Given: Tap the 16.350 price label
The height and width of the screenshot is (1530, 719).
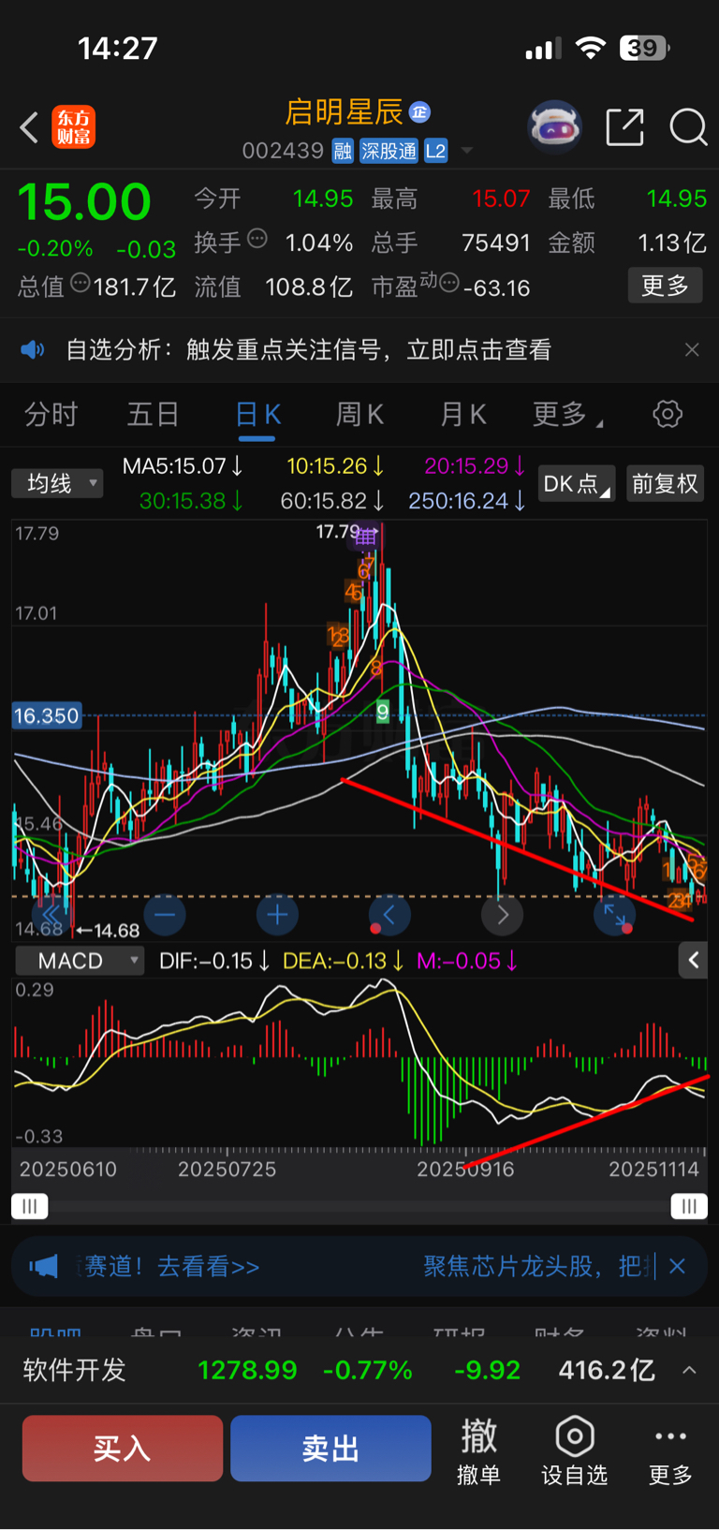Looking at the screenshot, I should pos(46,715).
